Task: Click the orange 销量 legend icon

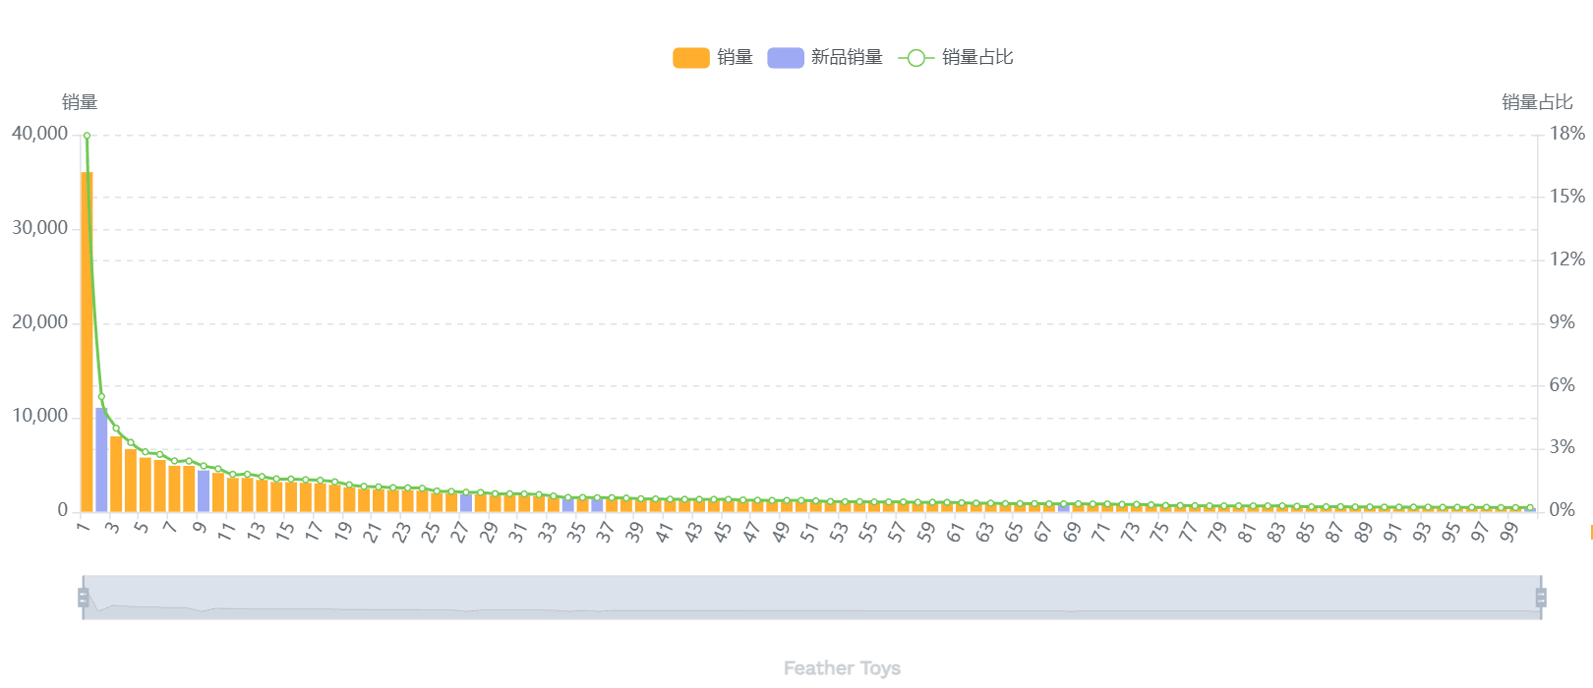Action: coord(690,58)
